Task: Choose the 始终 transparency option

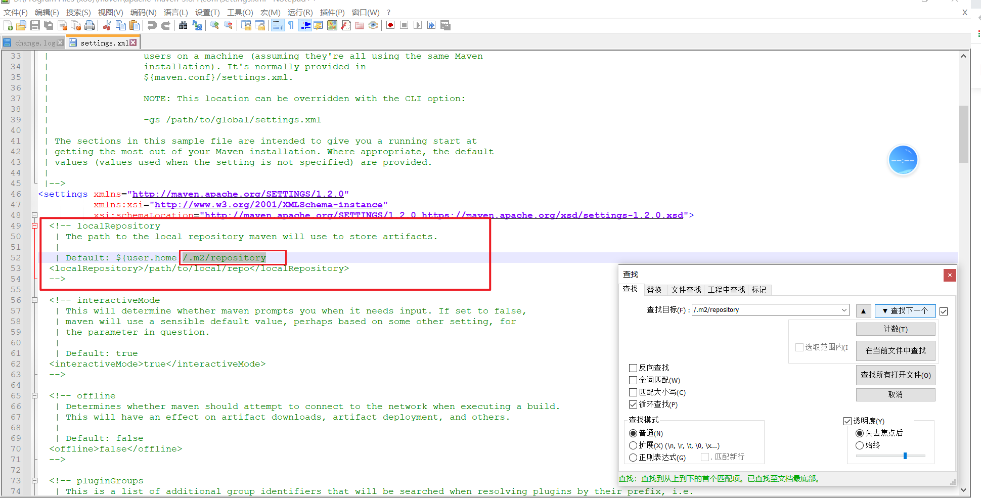Action: 860,445
